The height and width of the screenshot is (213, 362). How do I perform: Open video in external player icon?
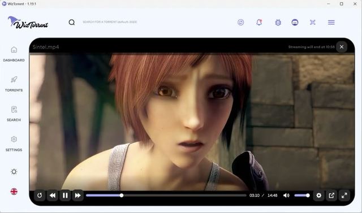point(331,195)
